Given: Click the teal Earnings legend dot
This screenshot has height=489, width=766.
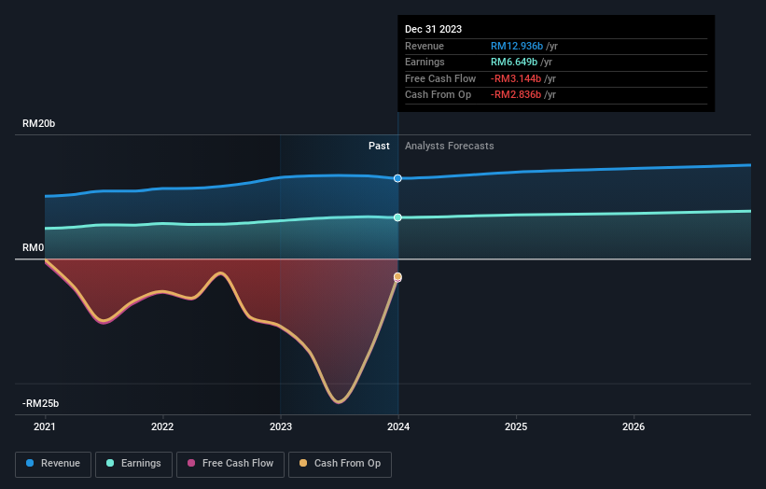Looking at the screenshot, I should click(x=110, y=463).
